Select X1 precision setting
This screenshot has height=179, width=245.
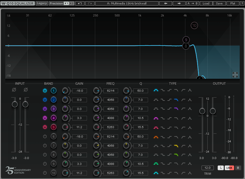coord(66,3)
